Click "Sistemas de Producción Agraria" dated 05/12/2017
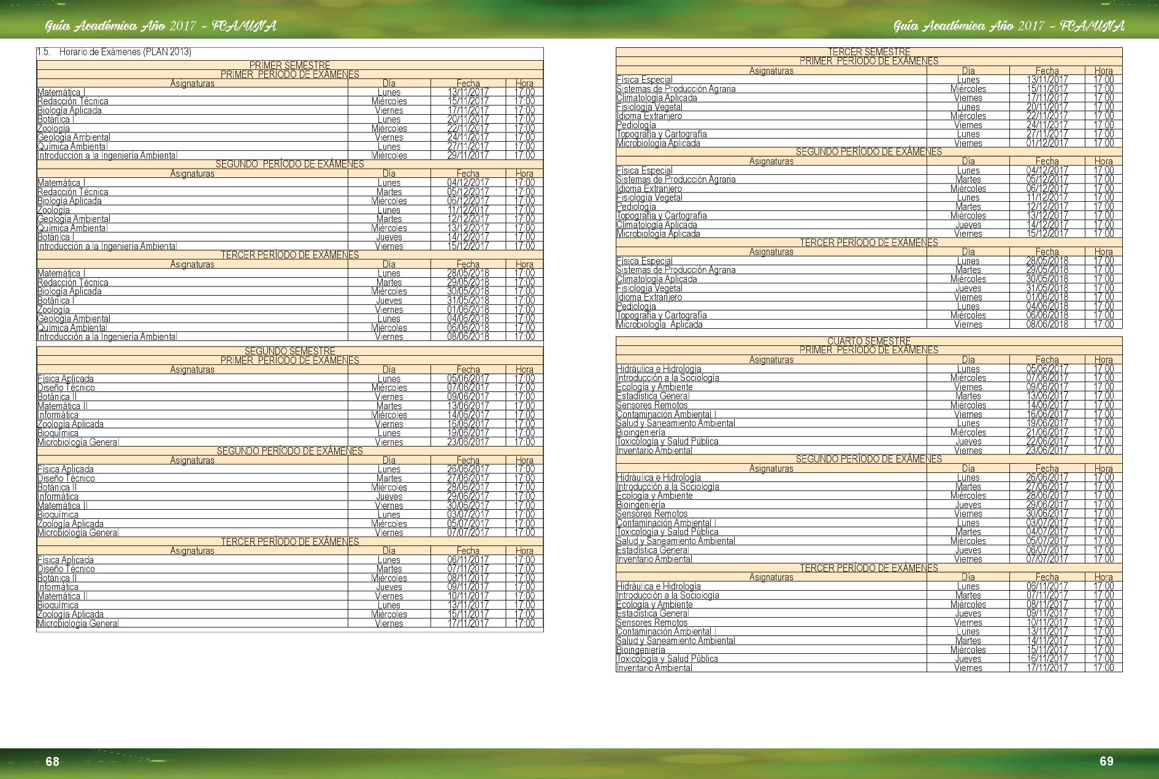The height and width of the screenshot is (779, 1159). pyautogui.click(x=675, y=180)
